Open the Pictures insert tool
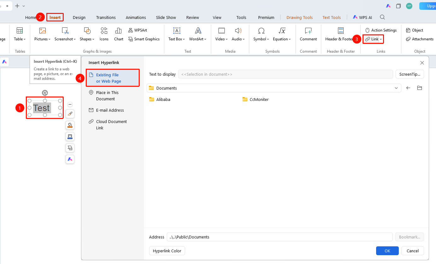Screen dimensions: 436x264 (42, 34)
